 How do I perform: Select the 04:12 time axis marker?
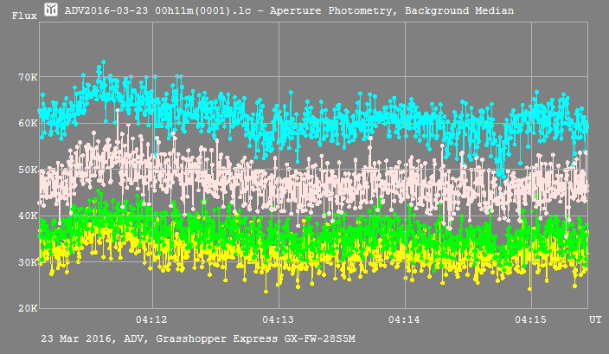[x=152, y=320]
